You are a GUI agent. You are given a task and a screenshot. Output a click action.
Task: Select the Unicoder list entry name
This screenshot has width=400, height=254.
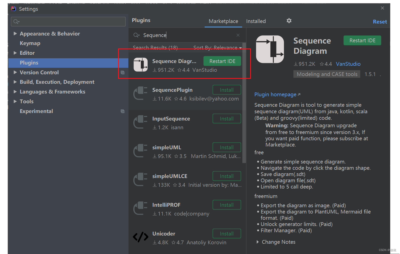164,234
